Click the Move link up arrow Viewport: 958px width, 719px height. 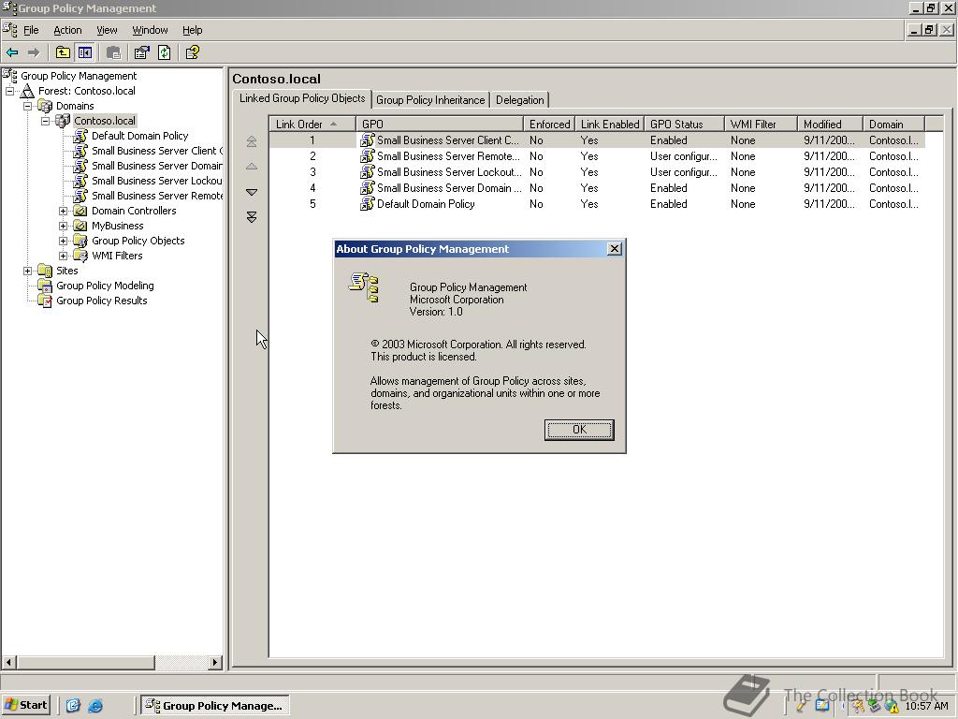[x=252, y=167]
